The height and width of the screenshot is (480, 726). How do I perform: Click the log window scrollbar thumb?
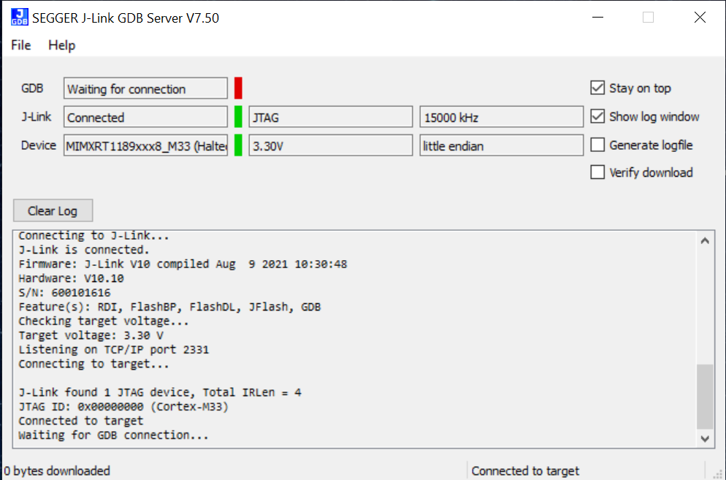click(705, 397)
